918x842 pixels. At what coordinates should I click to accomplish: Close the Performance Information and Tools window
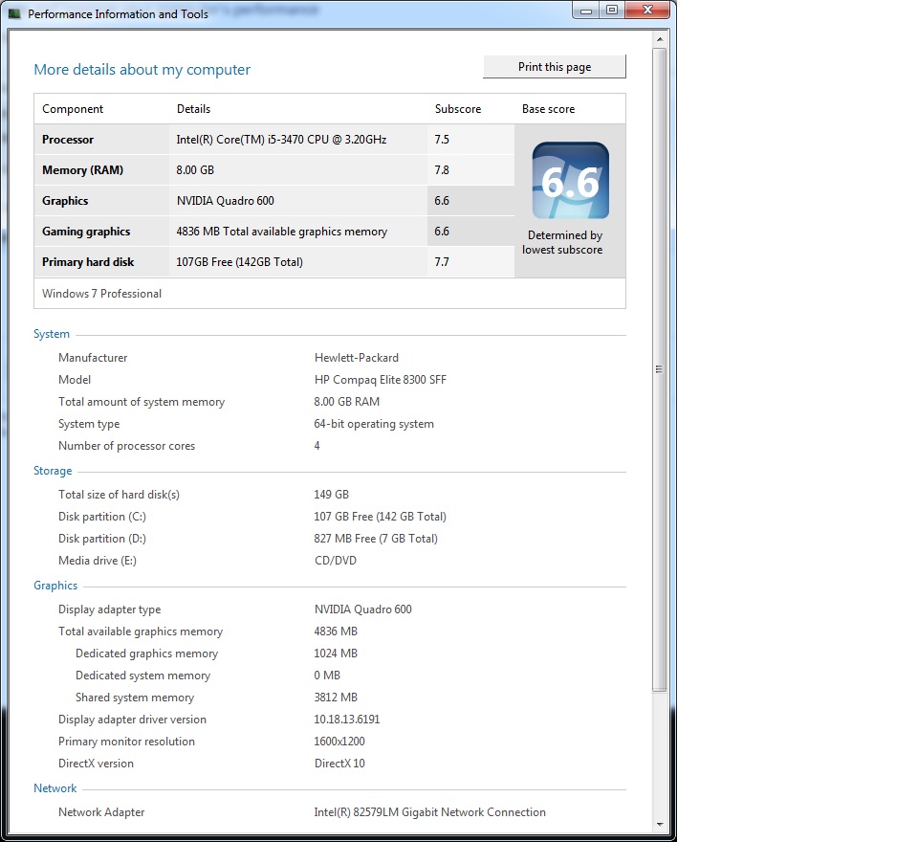[647, 11]
